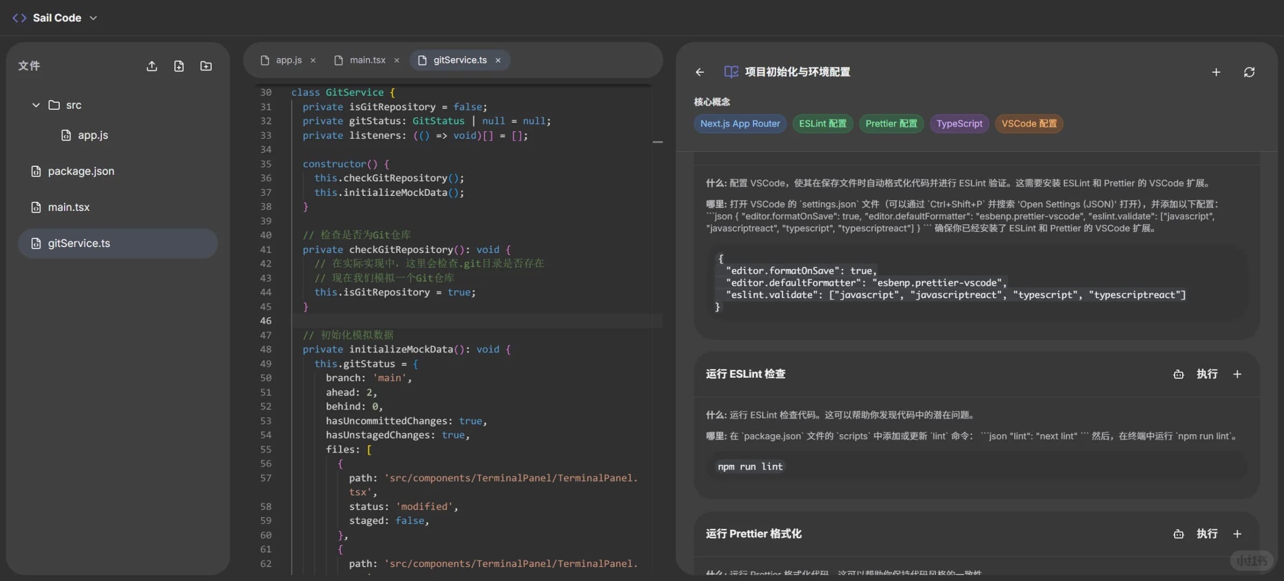This screenshot has height=581, width=1284.
Task: Click the 项目初始化与环境配置 title
Action: [797, 72]
